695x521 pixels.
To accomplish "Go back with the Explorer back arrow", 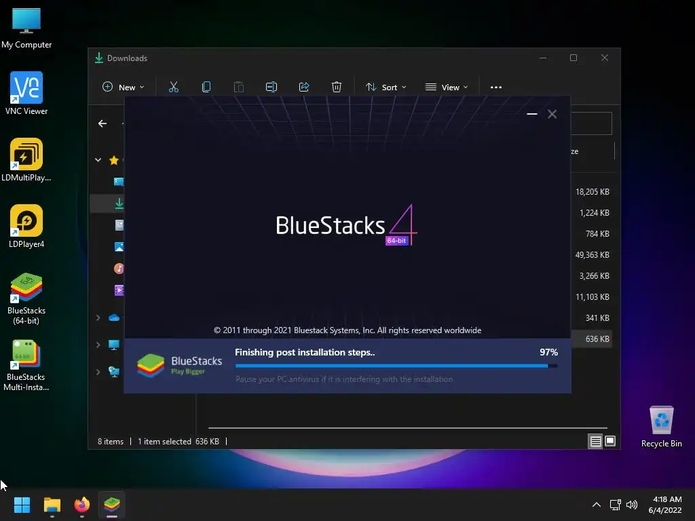I will click(102, 123).
